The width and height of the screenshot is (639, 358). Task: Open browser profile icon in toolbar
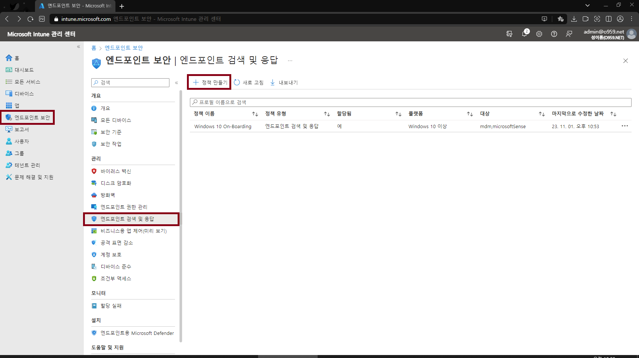(620, 19)
